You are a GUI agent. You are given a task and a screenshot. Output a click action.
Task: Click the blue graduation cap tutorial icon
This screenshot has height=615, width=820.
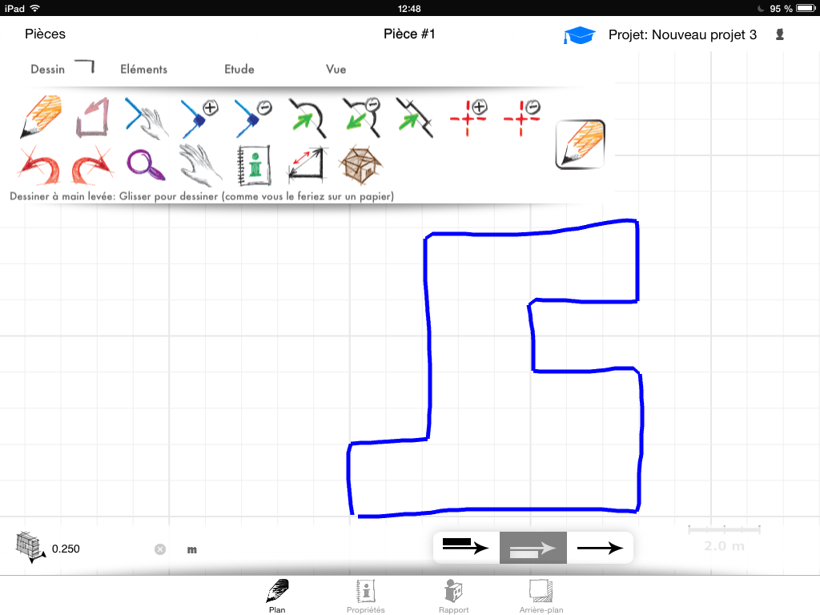pyautogui.click(x=580, y=35)
